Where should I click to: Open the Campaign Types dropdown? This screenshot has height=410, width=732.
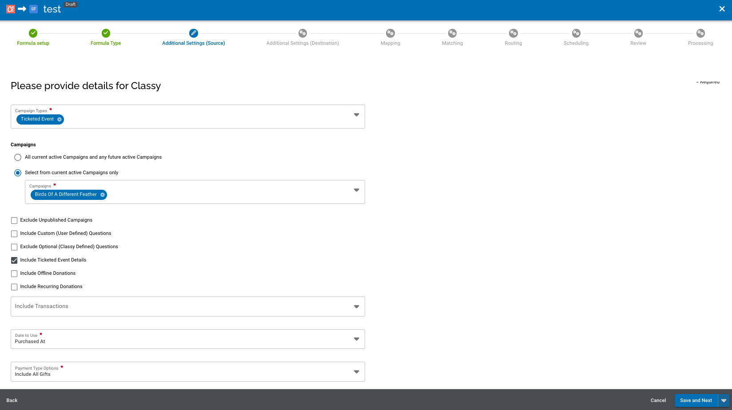tap(356, 114)
